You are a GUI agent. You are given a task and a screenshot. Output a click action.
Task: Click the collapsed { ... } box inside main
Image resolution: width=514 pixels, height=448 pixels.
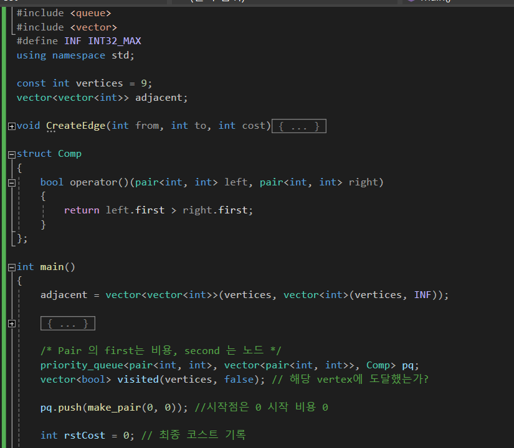68,323
